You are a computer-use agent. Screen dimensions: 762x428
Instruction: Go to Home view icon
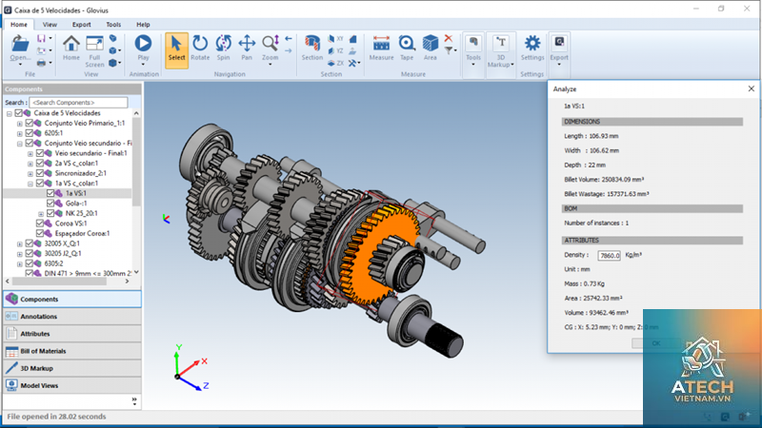(70, 44)
